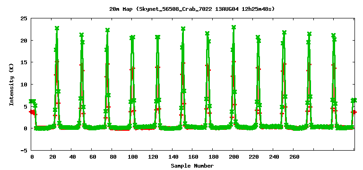Click the chart title text
The width and height of the screenshot is (363, 170).
pyautogui.click(x=192, y=9)
